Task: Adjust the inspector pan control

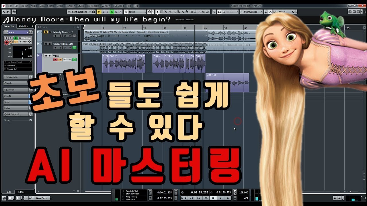Action: click(x=23, y=54)
